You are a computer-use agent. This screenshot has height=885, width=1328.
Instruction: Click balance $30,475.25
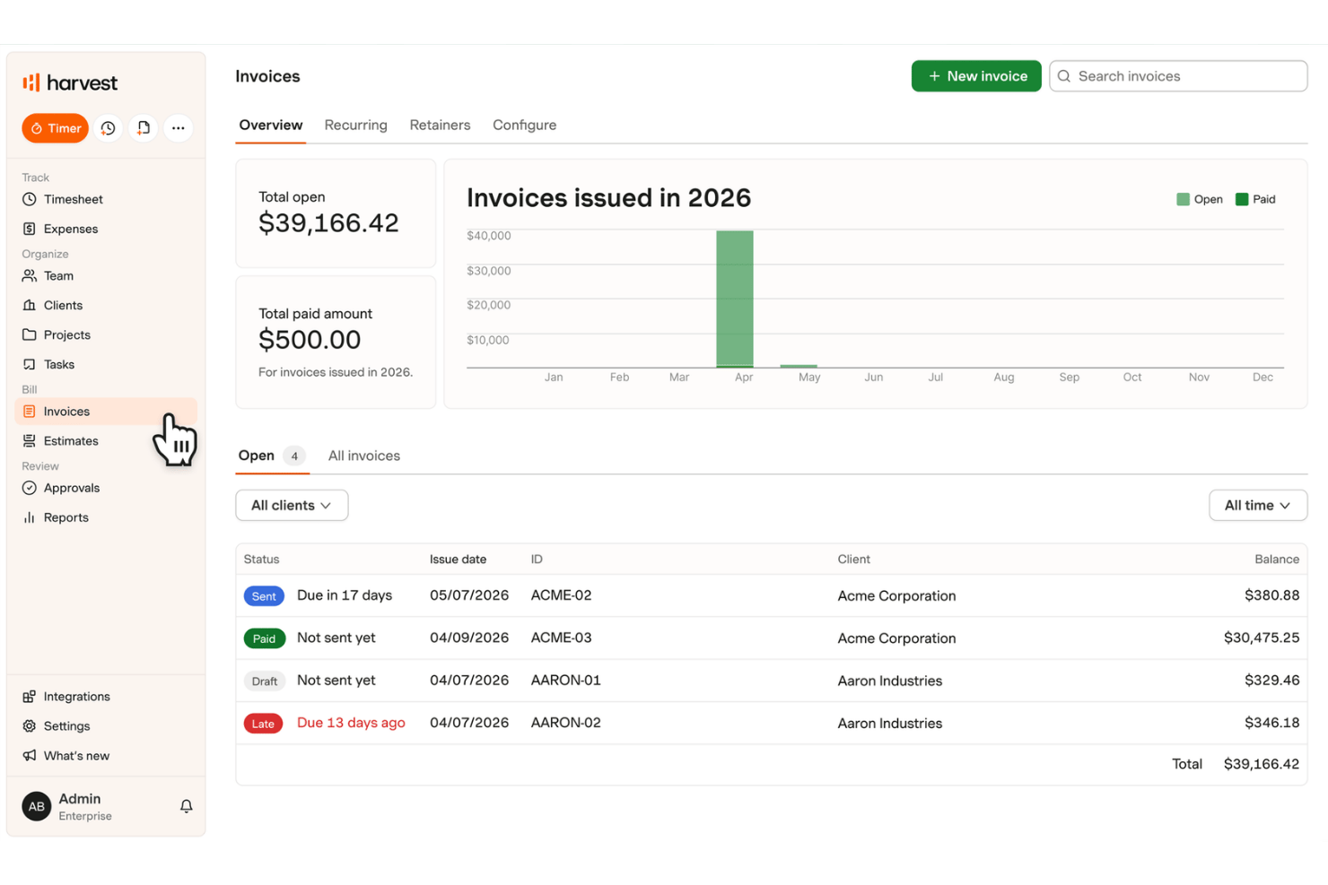[x=1262, y=638]
